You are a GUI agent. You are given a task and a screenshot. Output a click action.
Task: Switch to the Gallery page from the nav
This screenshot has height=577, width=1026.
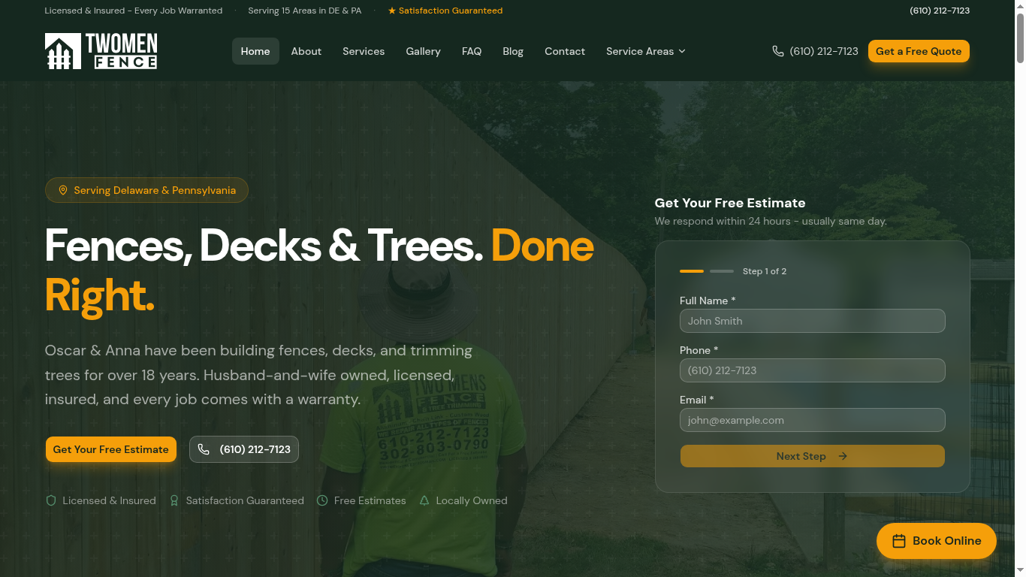click(x=423, y=50)
